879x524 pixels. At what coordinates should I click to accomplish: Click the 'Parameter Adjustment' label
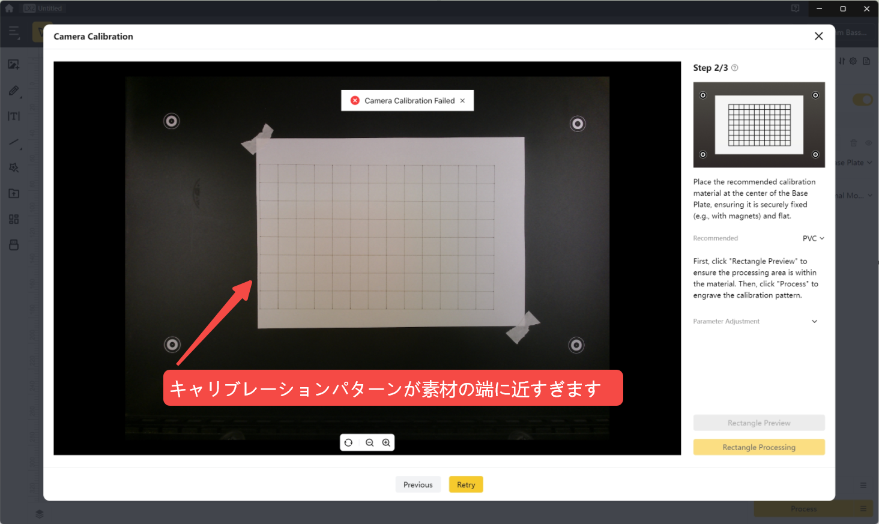[726, 322]
